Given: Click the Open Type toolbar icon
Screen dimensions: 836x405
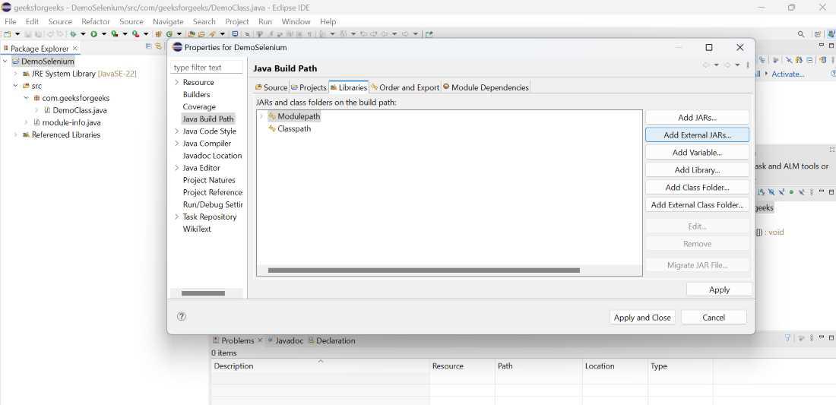Looking at the screenshot, I should 192,34.
